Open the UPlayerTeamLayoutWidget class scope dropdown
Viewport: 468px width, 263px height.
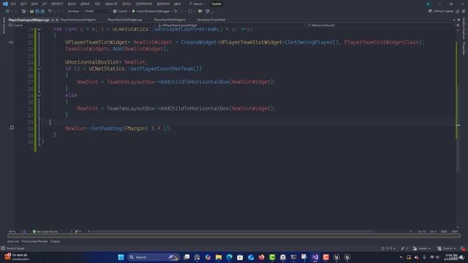coord(231,26)
